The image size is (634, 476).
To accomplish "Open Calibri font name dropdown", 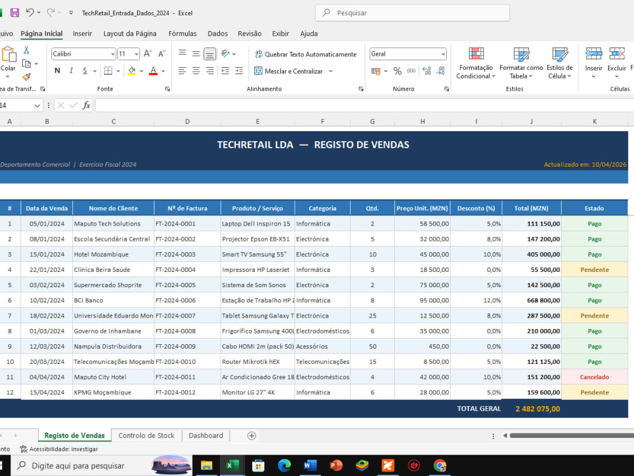I will pyautogui.click(x=113, y=54).
